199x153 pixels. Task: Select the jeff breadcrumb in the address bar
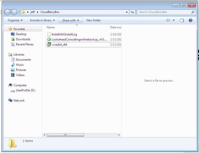tap(33, 12)
